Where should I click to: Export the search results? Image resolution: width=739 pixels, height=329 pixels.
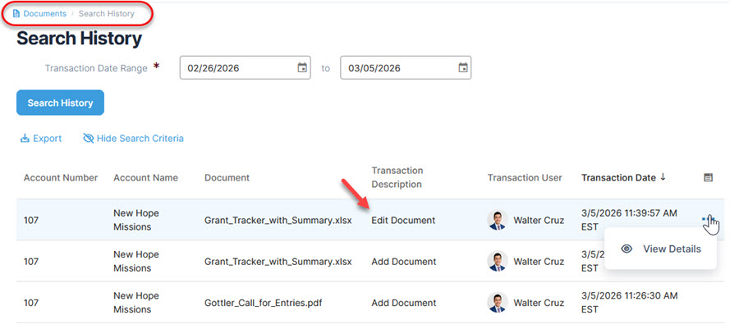pyautogui.click(x=40, y=139)
